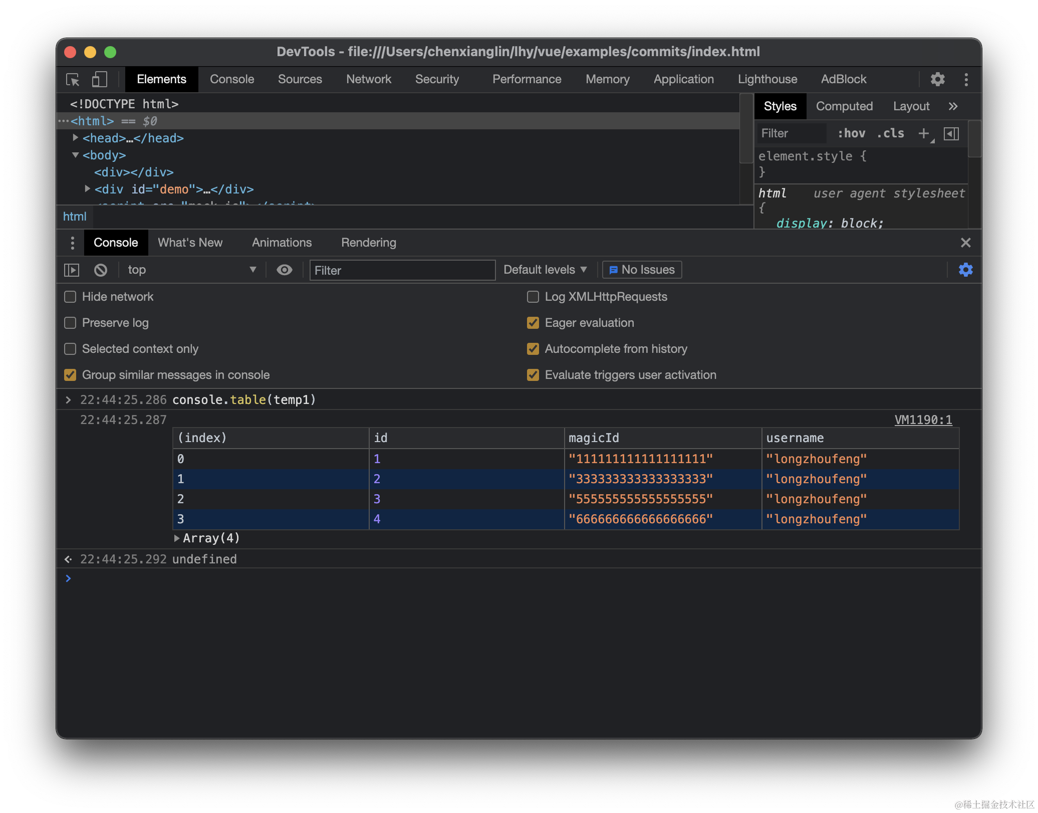Open the Computed styles tab
The height and width of the screenshot is (813, 1038).
click(x=845, y=106)
